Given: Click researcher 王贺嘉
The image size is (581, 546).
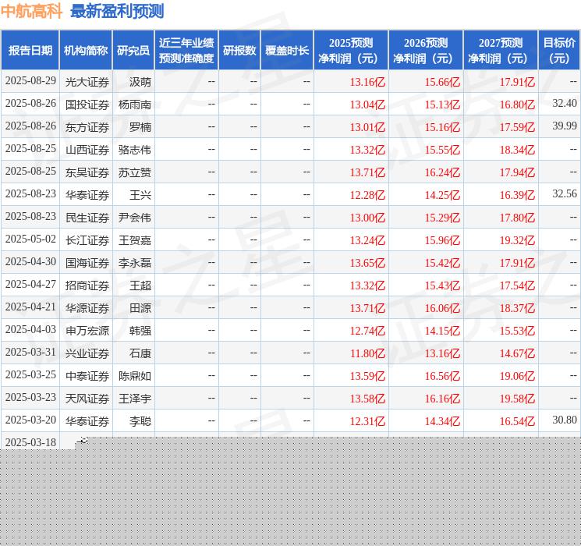Looking at the screenshot, I should [135, 240].
